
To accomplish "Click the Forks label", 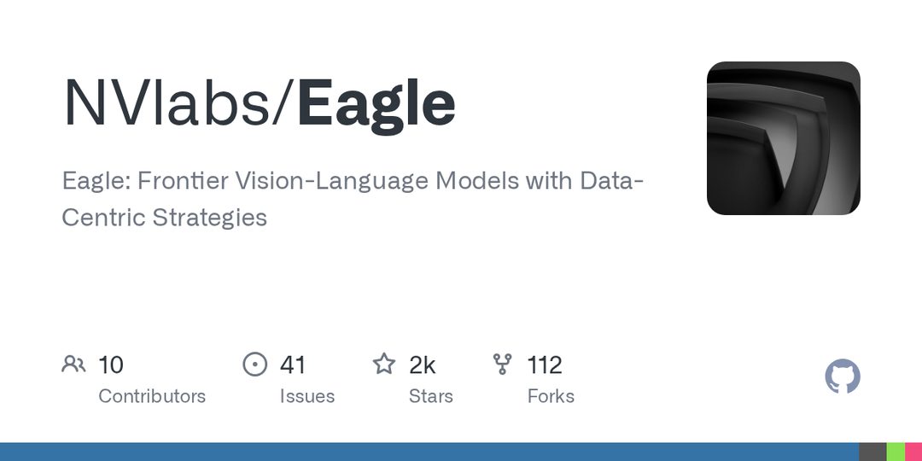I will click(x=551, y=396).
